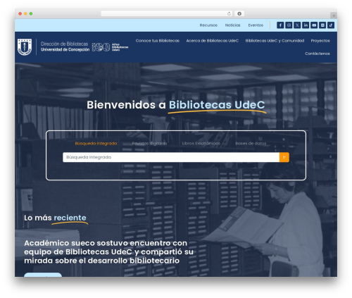Click the orange Ir search button
Viewport: 352px width, 298px height.
[284, 157]
